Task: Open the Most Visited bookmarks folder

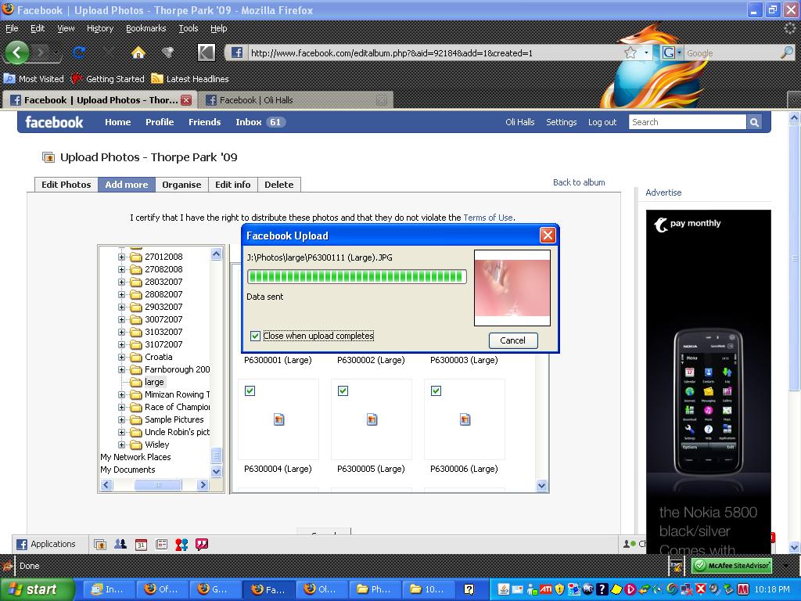Action: 34,79
